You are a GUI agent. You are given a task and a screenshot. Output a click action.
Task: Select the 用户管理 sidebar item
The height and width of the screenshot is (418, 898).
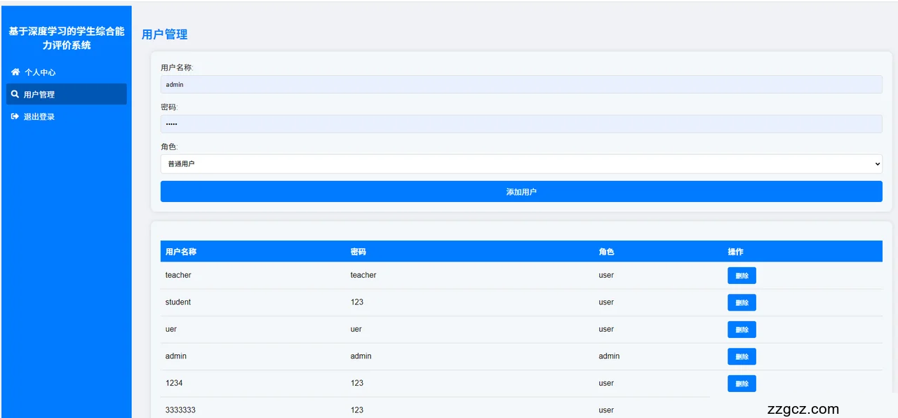tap(39, 95)
